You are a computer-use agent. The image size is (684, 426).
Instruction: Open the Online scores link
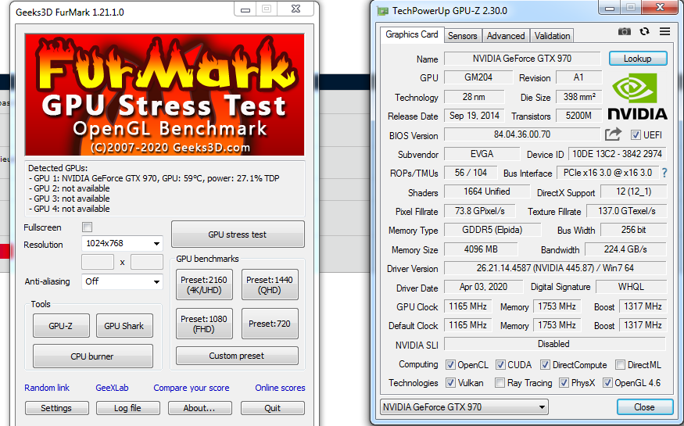[280, 388]
